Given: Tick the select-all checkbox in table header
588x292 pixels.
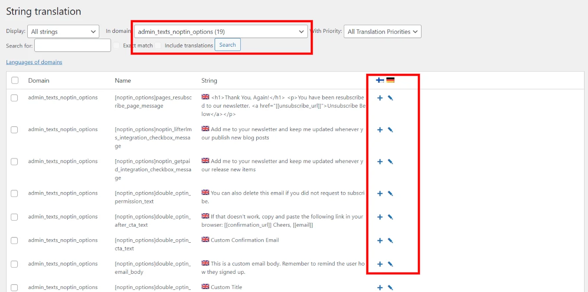Looking at the screenshot, I should click(x=15, y=80).
